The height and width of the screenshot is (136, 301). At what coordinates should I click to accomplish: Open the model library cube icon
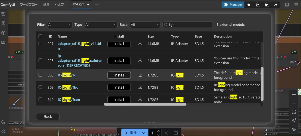(3, 33)
